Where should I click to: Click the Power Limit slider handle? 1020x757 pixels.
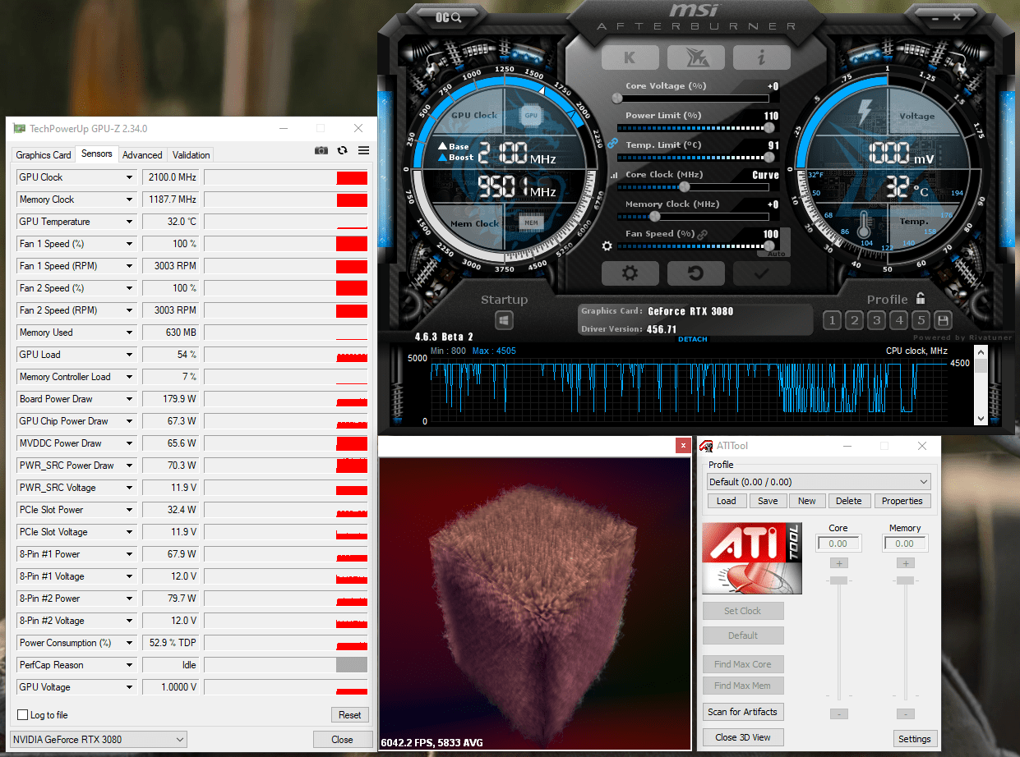(769, 128)
